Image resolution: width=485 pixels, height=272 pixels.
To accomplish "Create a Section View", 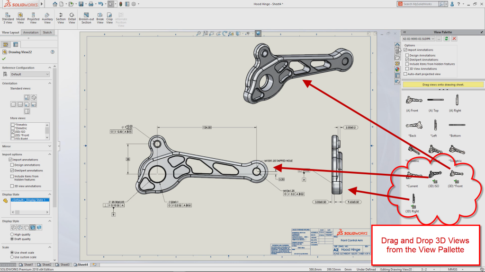I will (61, 18).
